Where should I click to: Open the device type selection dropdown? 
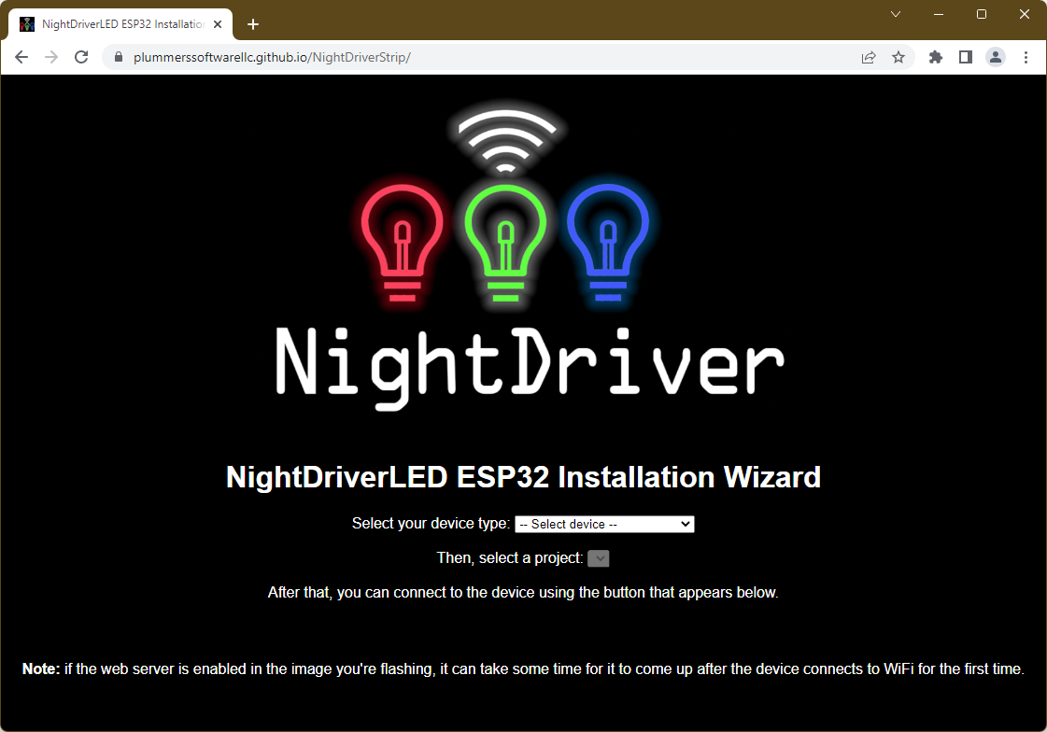(x=603, y=524)
